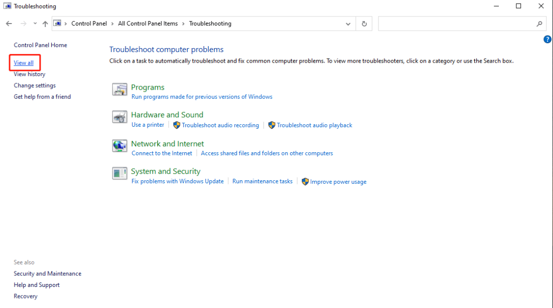Expand the recent locations dropdown arrow
The height and width of the screenshot is (308, 553).
coord(35,24)
